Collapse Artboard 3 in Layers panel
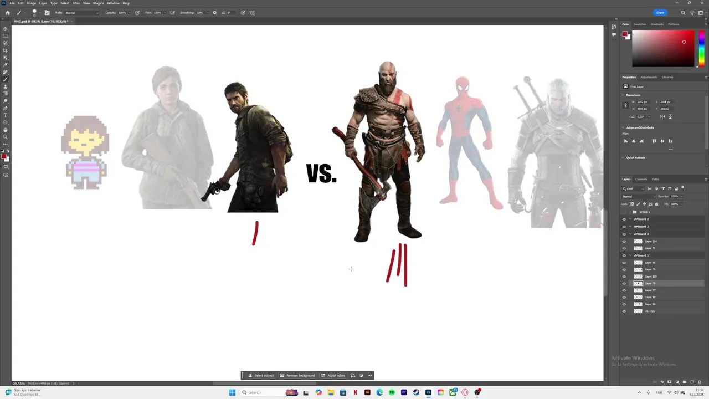Screen dimensions: 709x399 [630, 234]
